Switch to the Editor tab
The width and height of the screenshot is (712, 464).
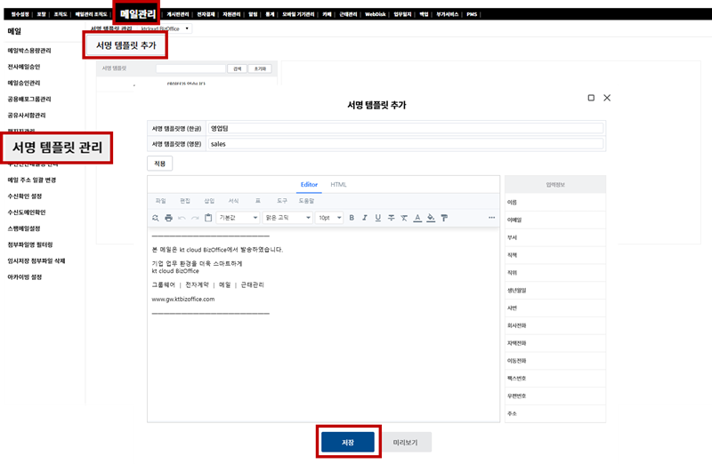(309, 185)
